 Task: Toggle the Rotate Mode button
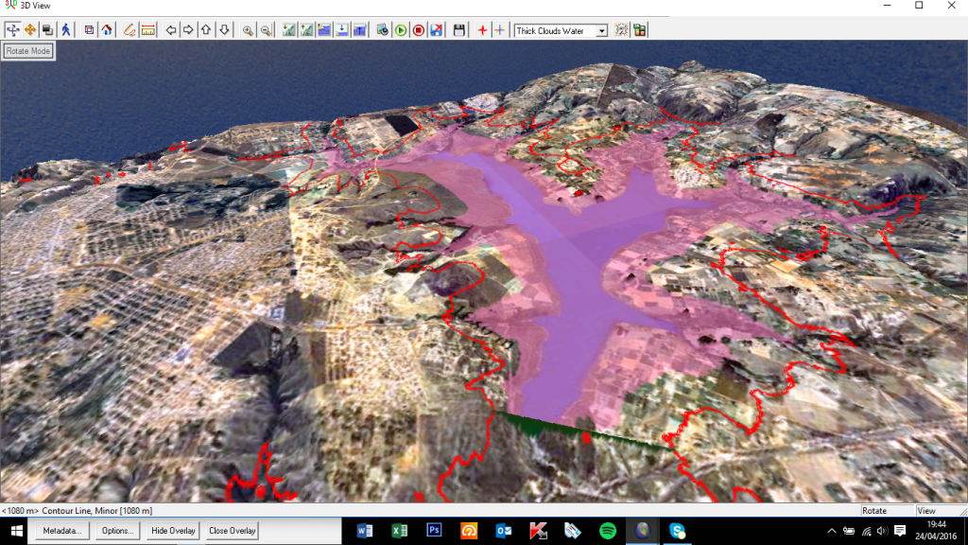(x=27, y=51)
